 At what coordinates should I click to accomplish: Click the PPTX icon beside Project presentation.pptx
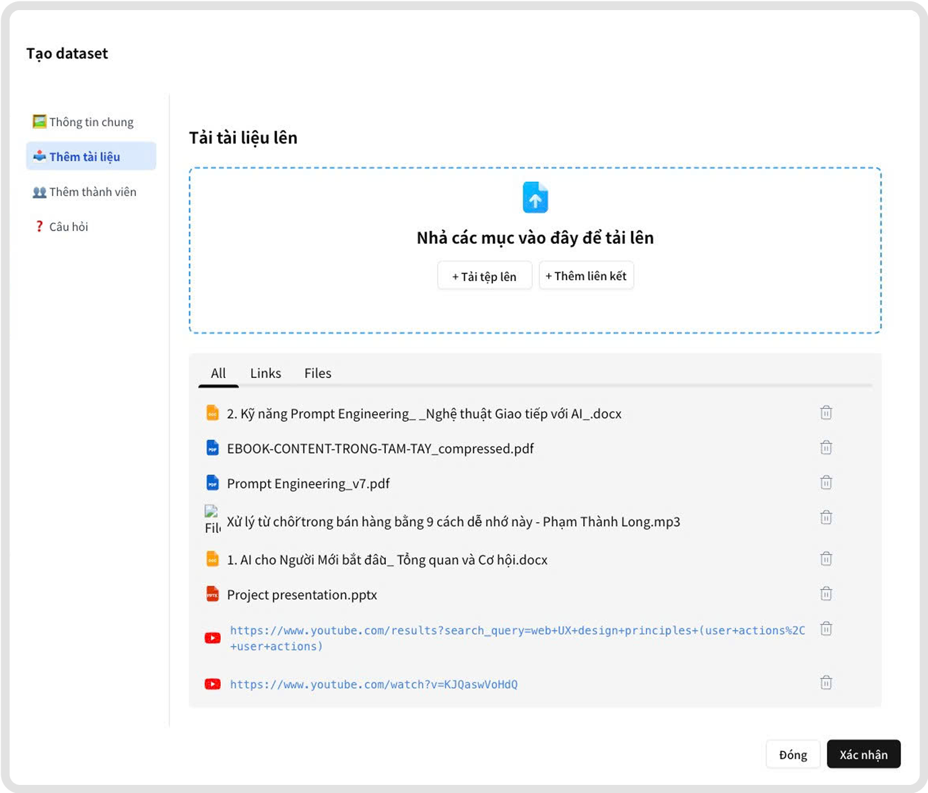pyautogui.click(x=213, y=594)
